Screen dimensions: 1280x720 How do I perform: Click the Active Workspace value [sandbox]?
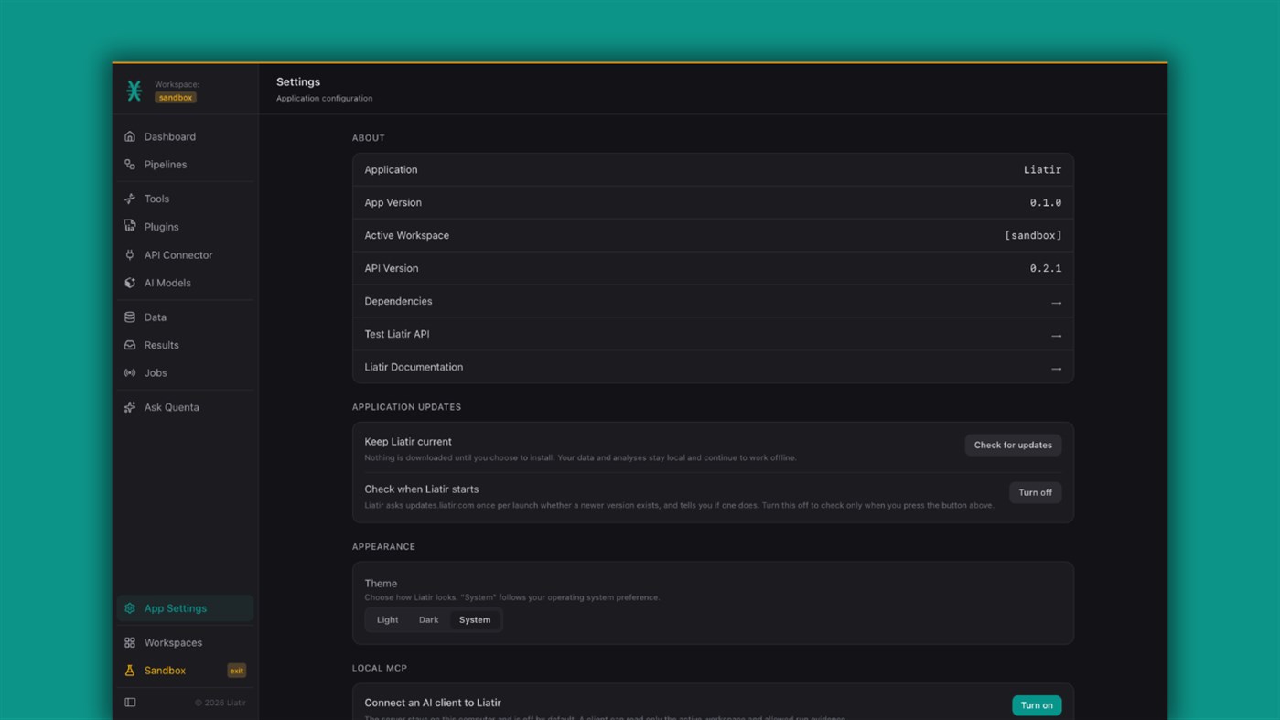point(1033,236)
